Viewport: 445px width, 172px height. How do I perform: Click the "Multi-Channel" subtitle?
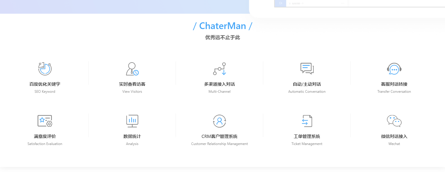pyautogui.click(x=220, y=92)
